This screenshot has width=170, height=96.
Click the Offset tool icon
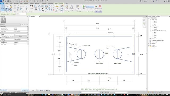39,6
